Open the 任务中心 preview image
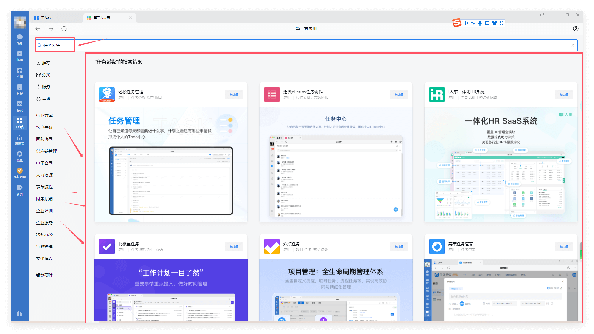Viewport: 594px width, 334px height. 336,165
